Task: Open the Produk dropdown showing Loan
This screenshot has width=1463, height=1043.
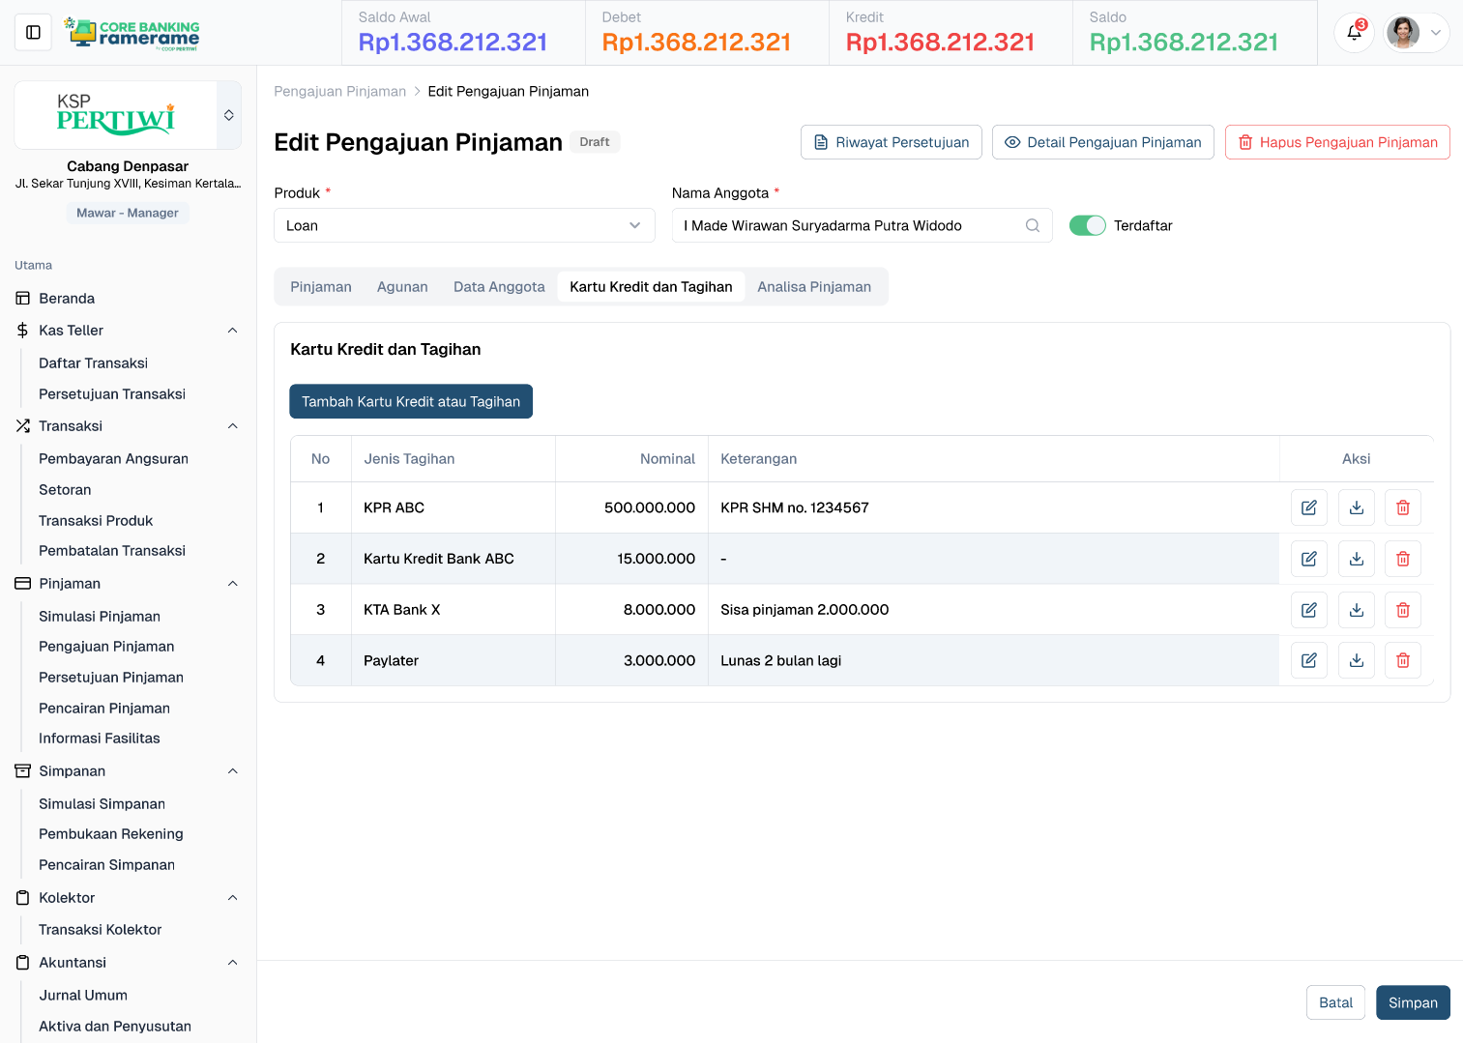Action: 464,225
